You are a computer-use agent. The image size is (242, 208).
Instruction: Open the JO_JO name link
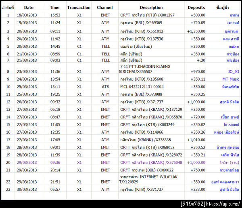point(234,71)
